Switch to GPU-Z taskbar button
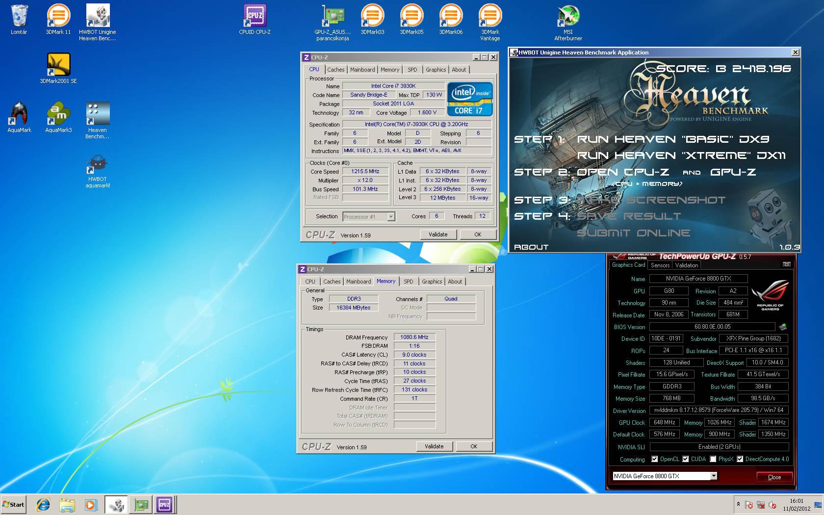824x515 pixels. tap(141, 505)
